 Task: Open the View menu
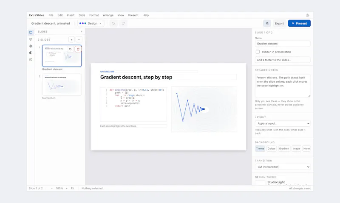(x=121, y=15)
